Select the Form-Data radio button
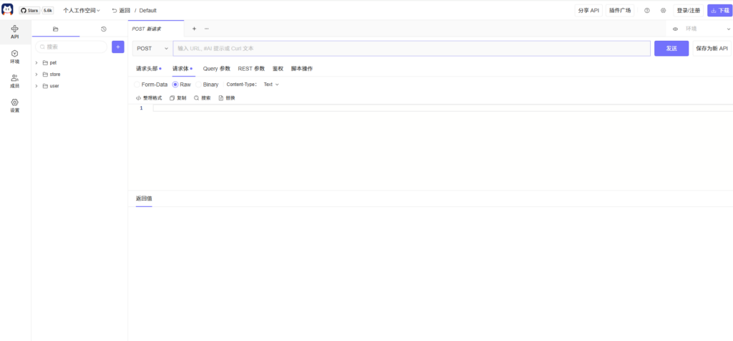This screenshot has height=341, width=733. [x=138, y=85]
